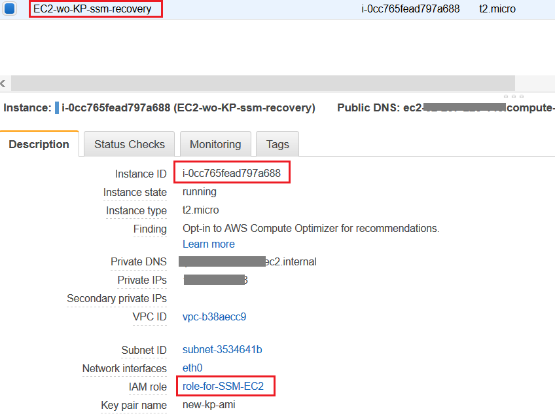Click Opt-in to AWS Compute Optimizer text
Viewport: 555px width, 420px height.
(x=311, y=229)
